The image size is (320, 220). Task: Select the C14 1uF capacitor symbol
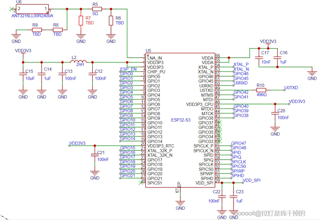pos(42,74)
